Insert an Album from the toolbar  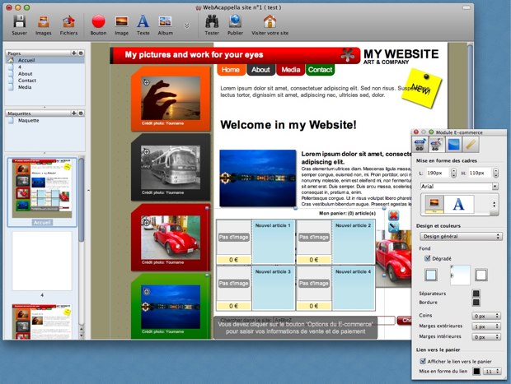[165, 21]
